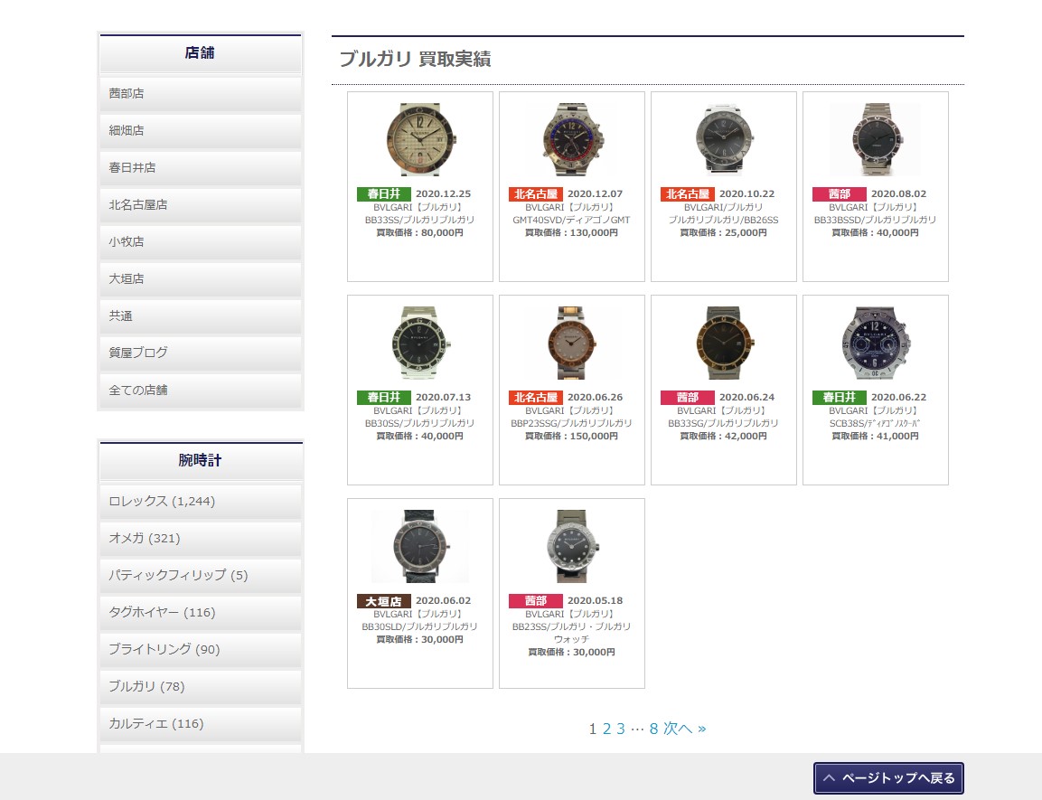Select the SCB38S chronograph watch image
1042x800 pixels.
[875, 343]
